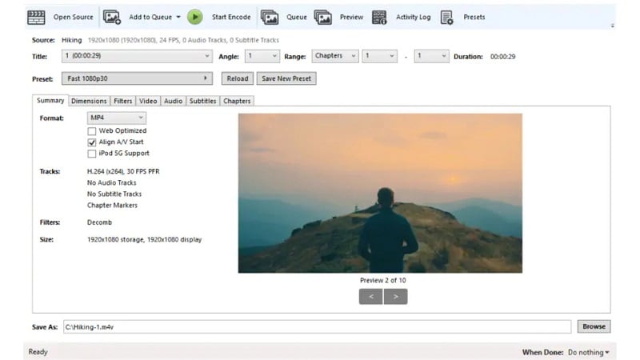Switch to the Video tab
Image resolution: width=640 pixels, height=360 pixels.
click(148, 101)
